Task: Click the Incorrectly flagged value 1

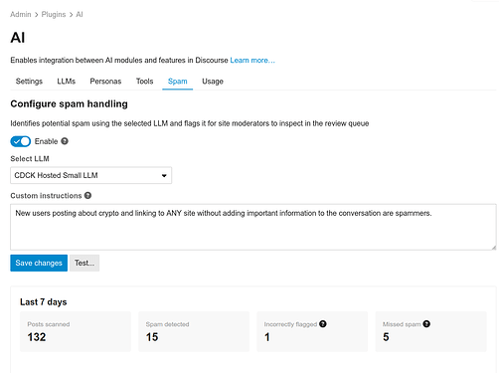Action: coord(267,337)
